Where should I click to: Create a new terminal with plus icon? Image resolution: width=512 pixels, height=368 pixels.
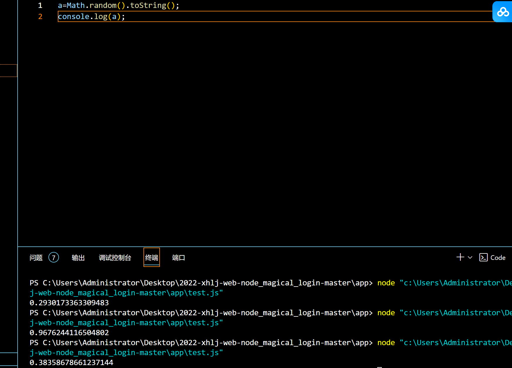tap(460, 257)
